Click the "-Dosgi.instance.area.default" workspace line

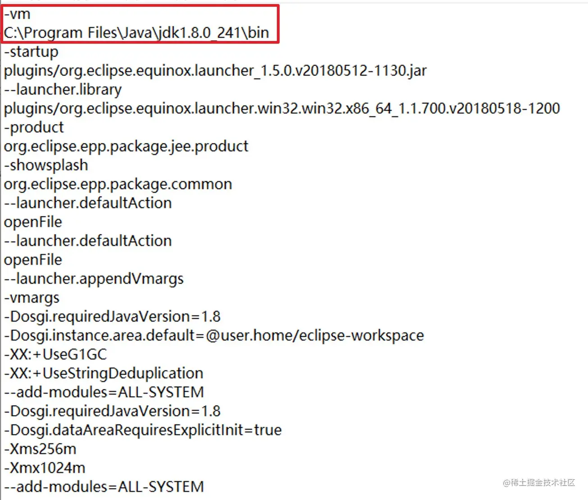214,336
